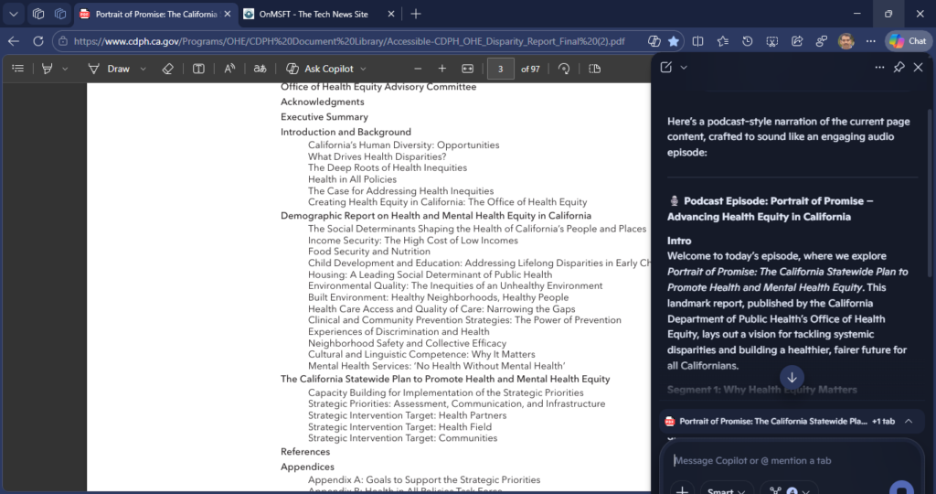Rotate the PDF page

(564, 69)
